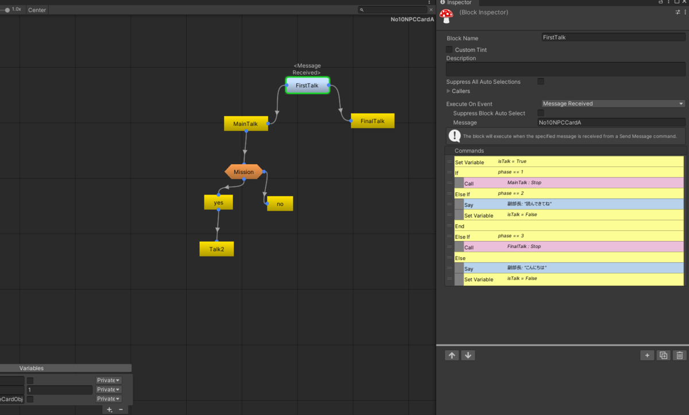Select the Say command '読んできてね'
Image resolution: width=689 pixels, height=415 pixels.
(x=574, y=204)
